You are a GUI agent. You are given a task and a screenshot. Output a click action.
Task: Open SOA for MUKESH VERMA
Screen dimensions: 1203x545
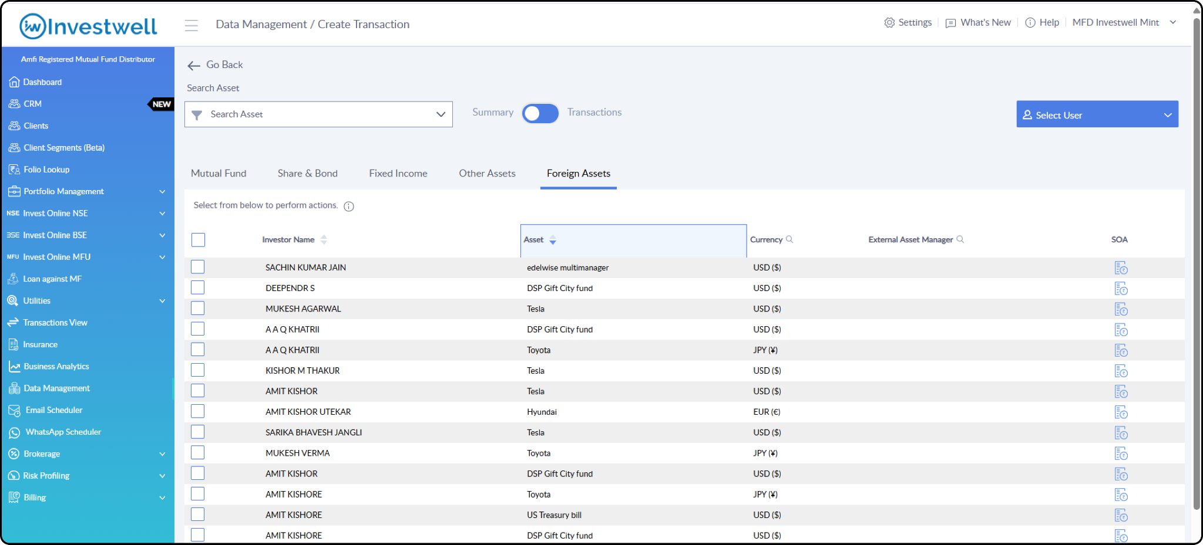1121,453
